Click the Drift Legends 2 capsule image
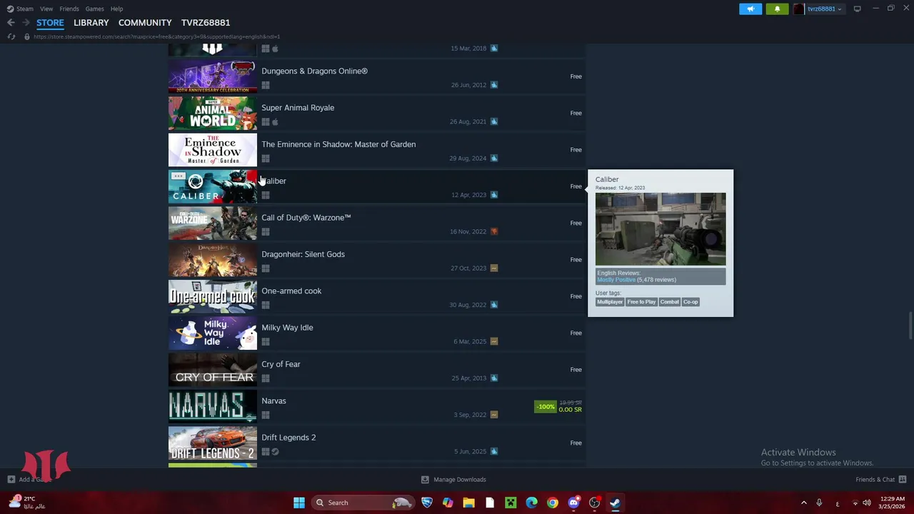 [213, 443]
